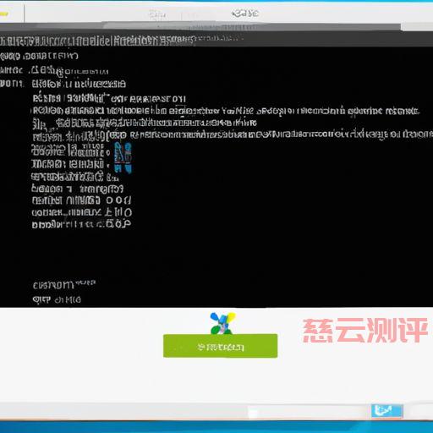Screen dimensions: 433x433
Task: Open the blue icon in the bottom bar
Action: 387,411
